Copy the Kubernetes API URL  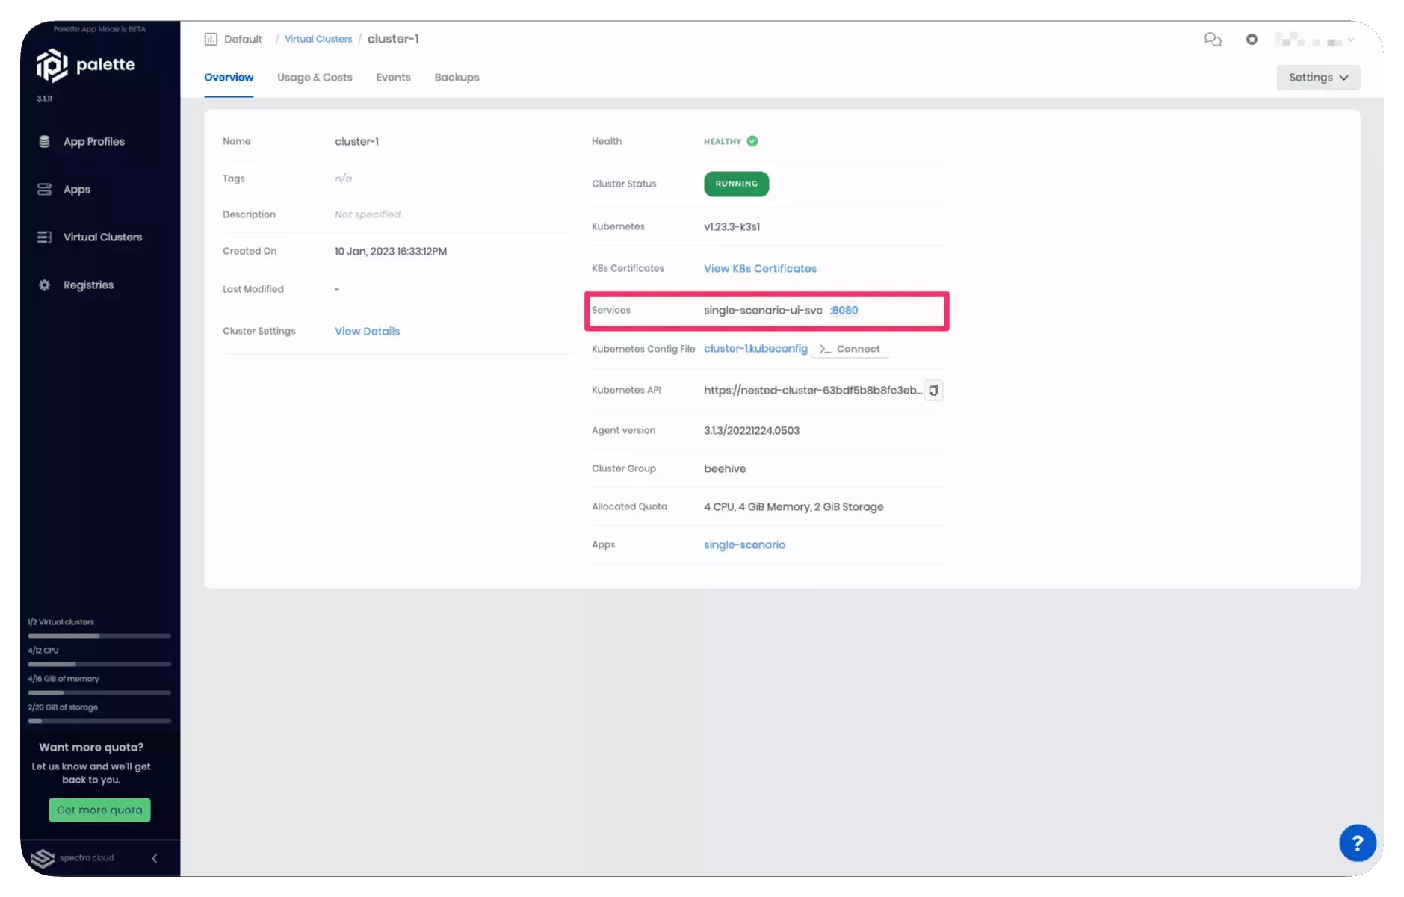[933, 390]
